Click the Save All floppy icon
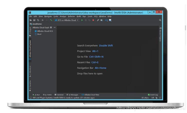 (34, 20)
